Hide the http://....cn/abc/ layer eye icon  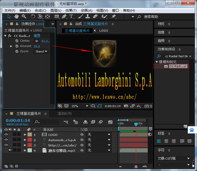point(6,145)
